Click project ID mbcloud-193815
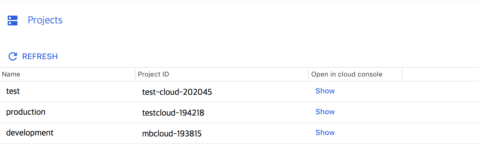 pos(172,133)
